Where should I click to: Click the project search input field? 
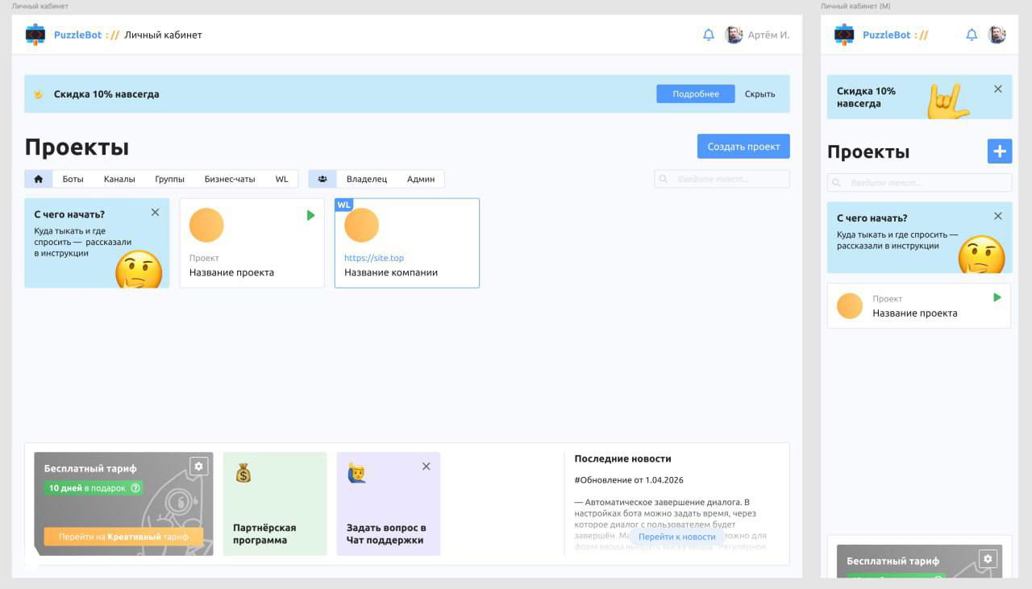(x=722, y=179)
